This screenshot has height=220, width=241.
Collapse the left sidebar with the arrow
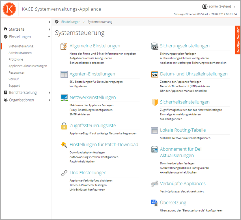click(x=49, y=22)
